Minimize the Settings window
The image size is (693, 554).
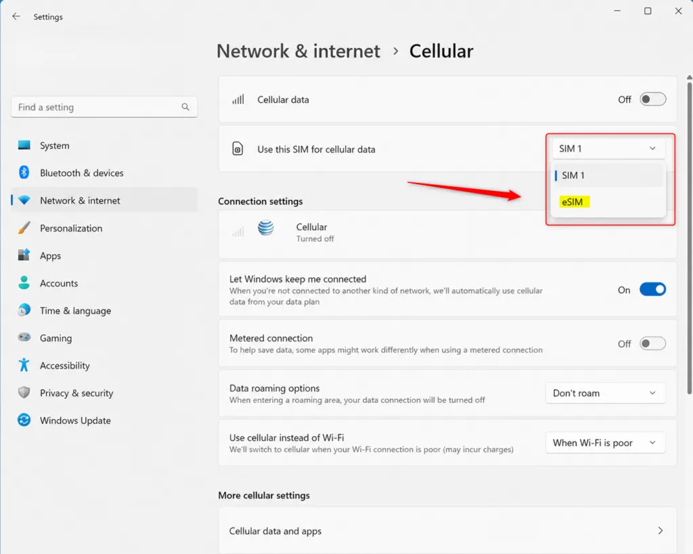tap(617, 11)
